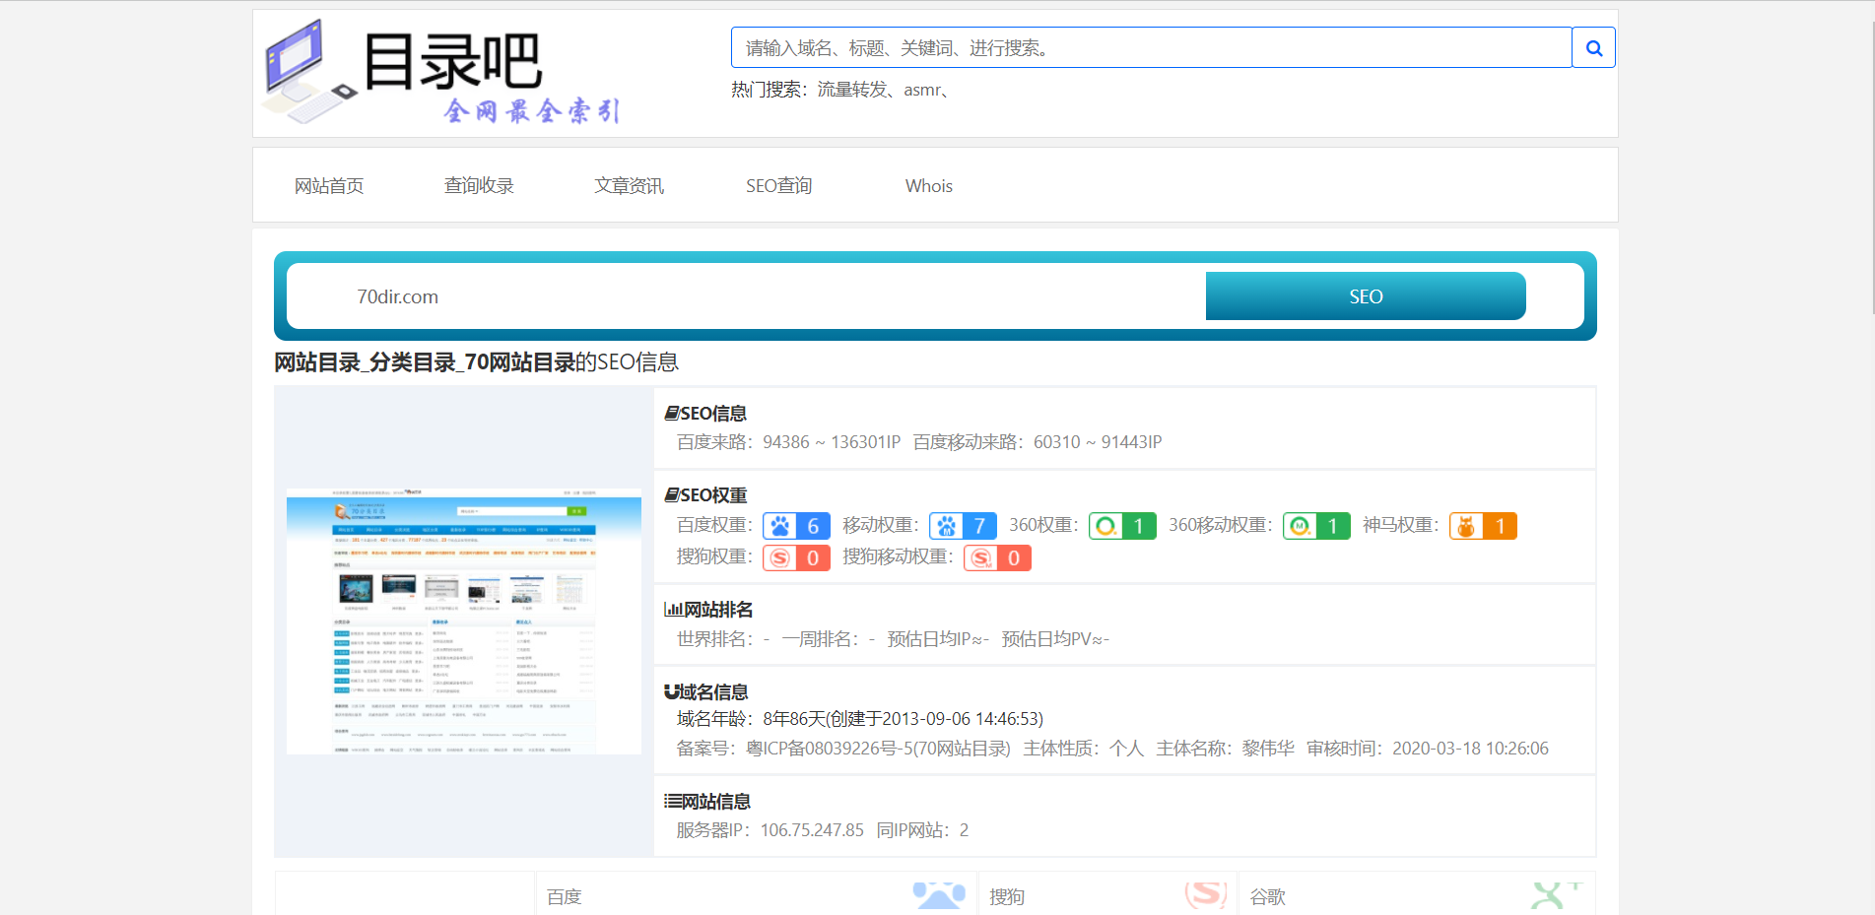Click the 审核时间 value 2020-03-18 10:26:06

coord(1470,749)
